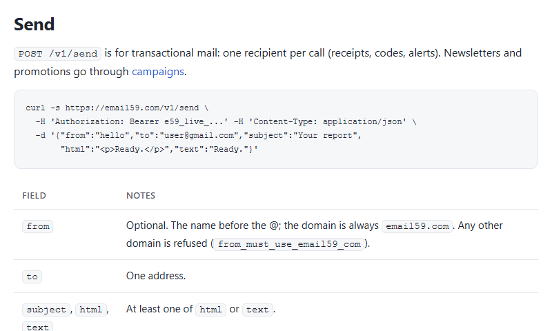Click html code in 'At least one of' note

pyautogui.click(x=210, y=310)
